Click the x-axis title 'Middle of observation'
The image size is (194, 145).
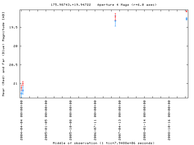pos(75,143)
